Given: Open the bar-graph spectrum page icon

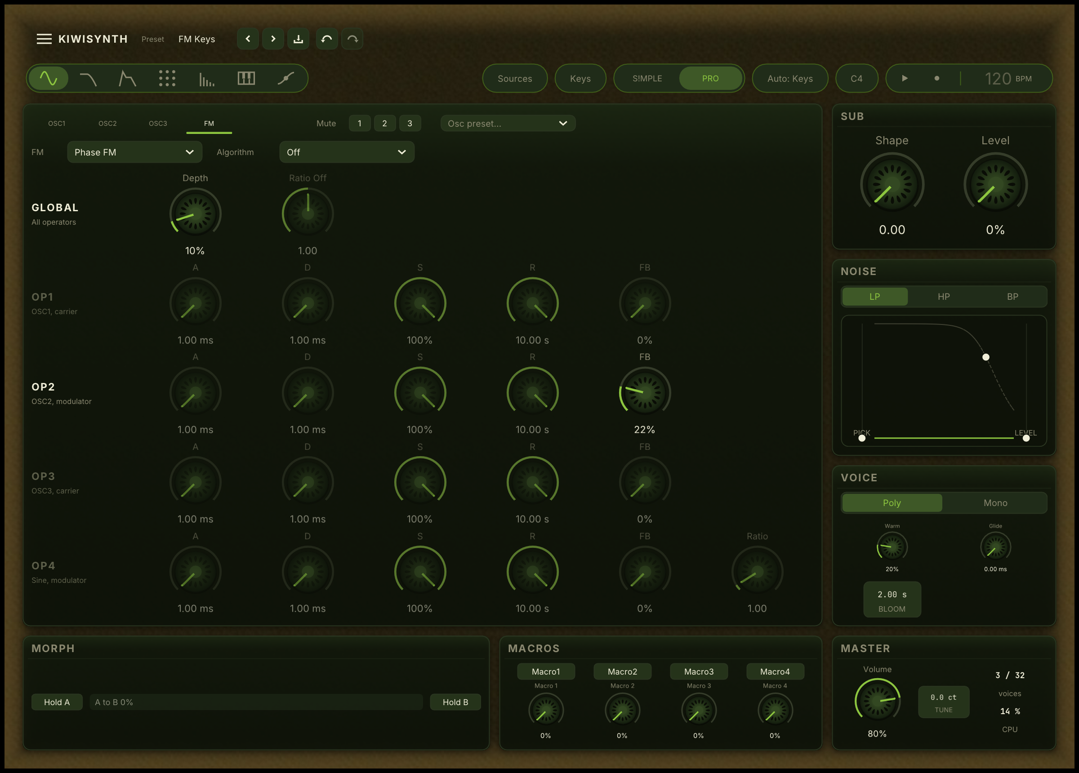Looking at the screenshot, I should click(206, 78).
